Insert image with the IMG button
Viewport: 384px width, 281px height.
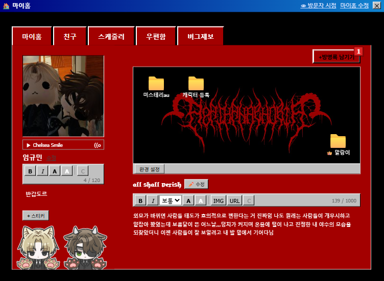point(218,200)
